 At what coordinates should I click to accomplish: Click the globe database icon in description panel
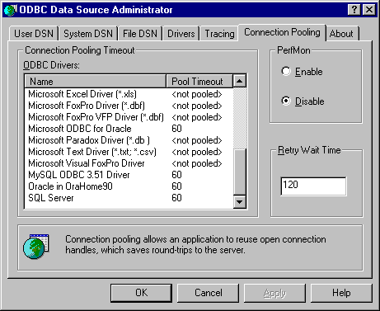[36, 247]
